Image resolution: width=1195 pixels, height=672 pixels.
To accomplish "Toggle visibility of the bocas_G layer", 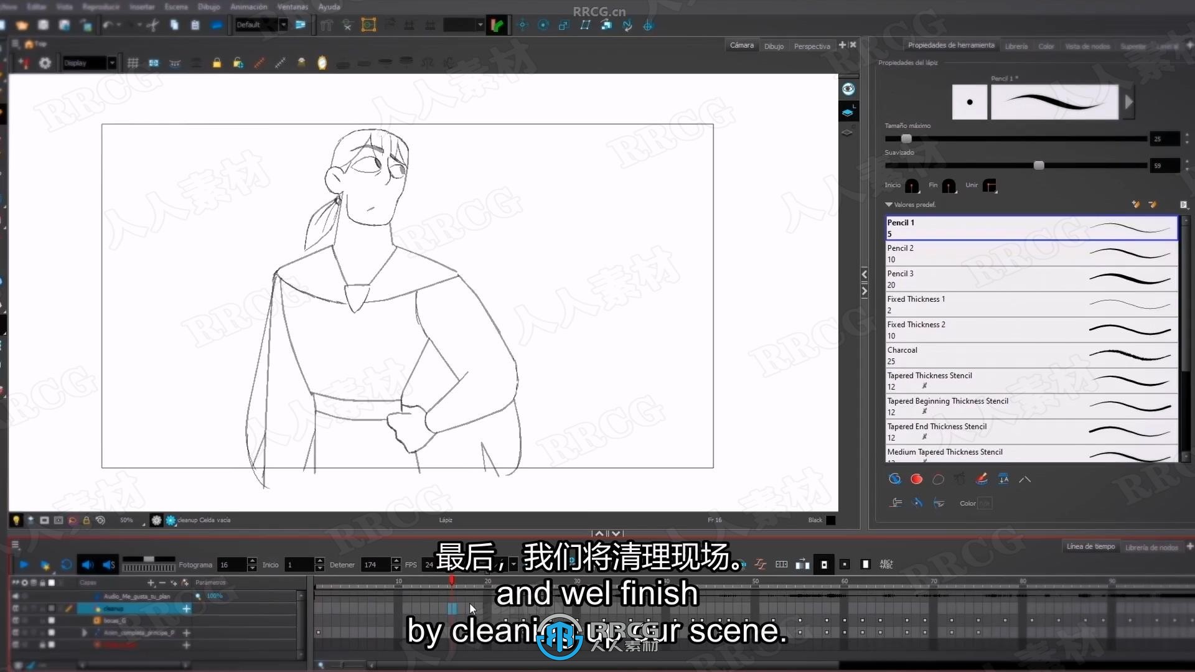I will click(x=16, y=620).
